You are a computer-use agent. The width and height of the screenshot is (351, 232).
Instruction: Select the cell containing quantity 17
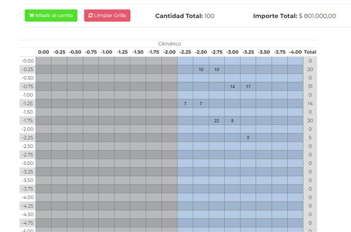(x=248, y=86)
